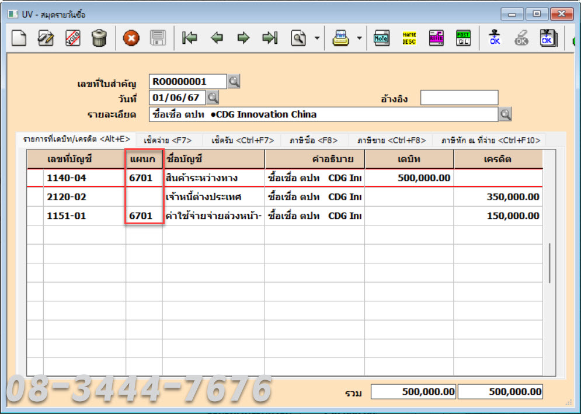The width and height of the screenshot is (581, 414).
Task: Click the คำอธิบาย column header
Action: [x=315, y=159]
